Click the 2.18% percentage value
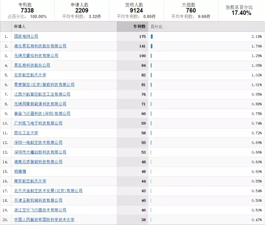The height and width of the screenshot is (225, 265). click(x=257, y=37)
